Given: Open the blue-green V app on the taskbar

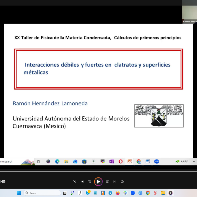Looking at the screenshot, I should pos(72,193).
